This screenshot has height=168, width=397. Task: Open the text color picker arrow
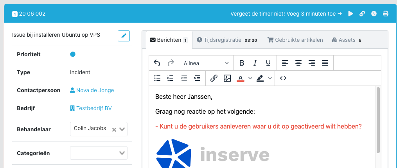(x=250, y=78)
